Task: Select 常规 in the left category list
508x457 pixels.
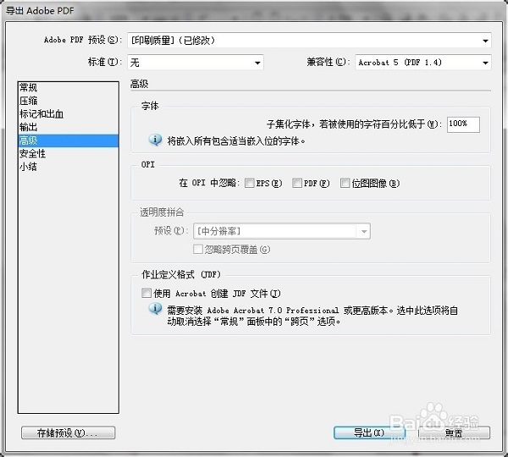Action: [x=29, y=88]
